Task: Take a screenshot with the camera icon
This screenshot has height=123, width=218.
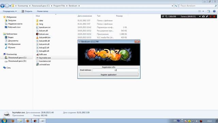Action: 203,16
